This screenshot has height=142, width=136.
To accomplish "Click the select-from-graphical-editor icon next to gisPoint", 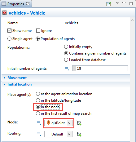I will click(79, 123).
